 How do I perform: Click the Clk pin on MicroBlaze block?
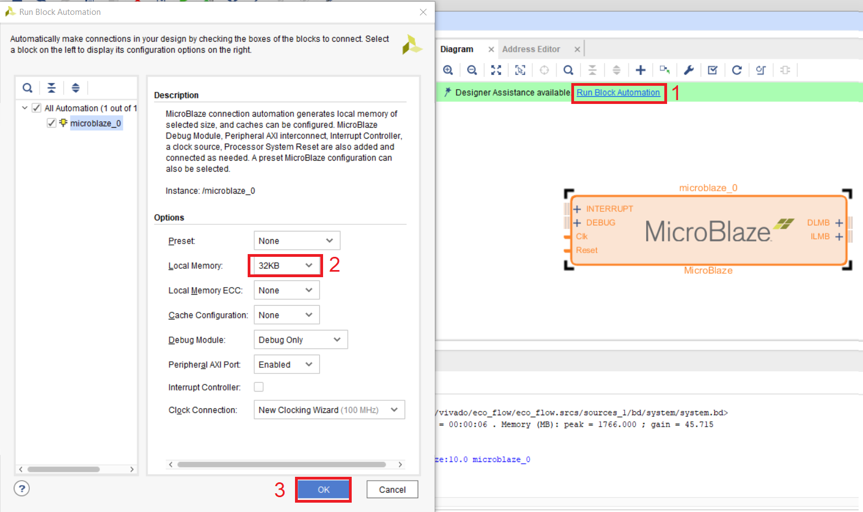coord(582,236)
